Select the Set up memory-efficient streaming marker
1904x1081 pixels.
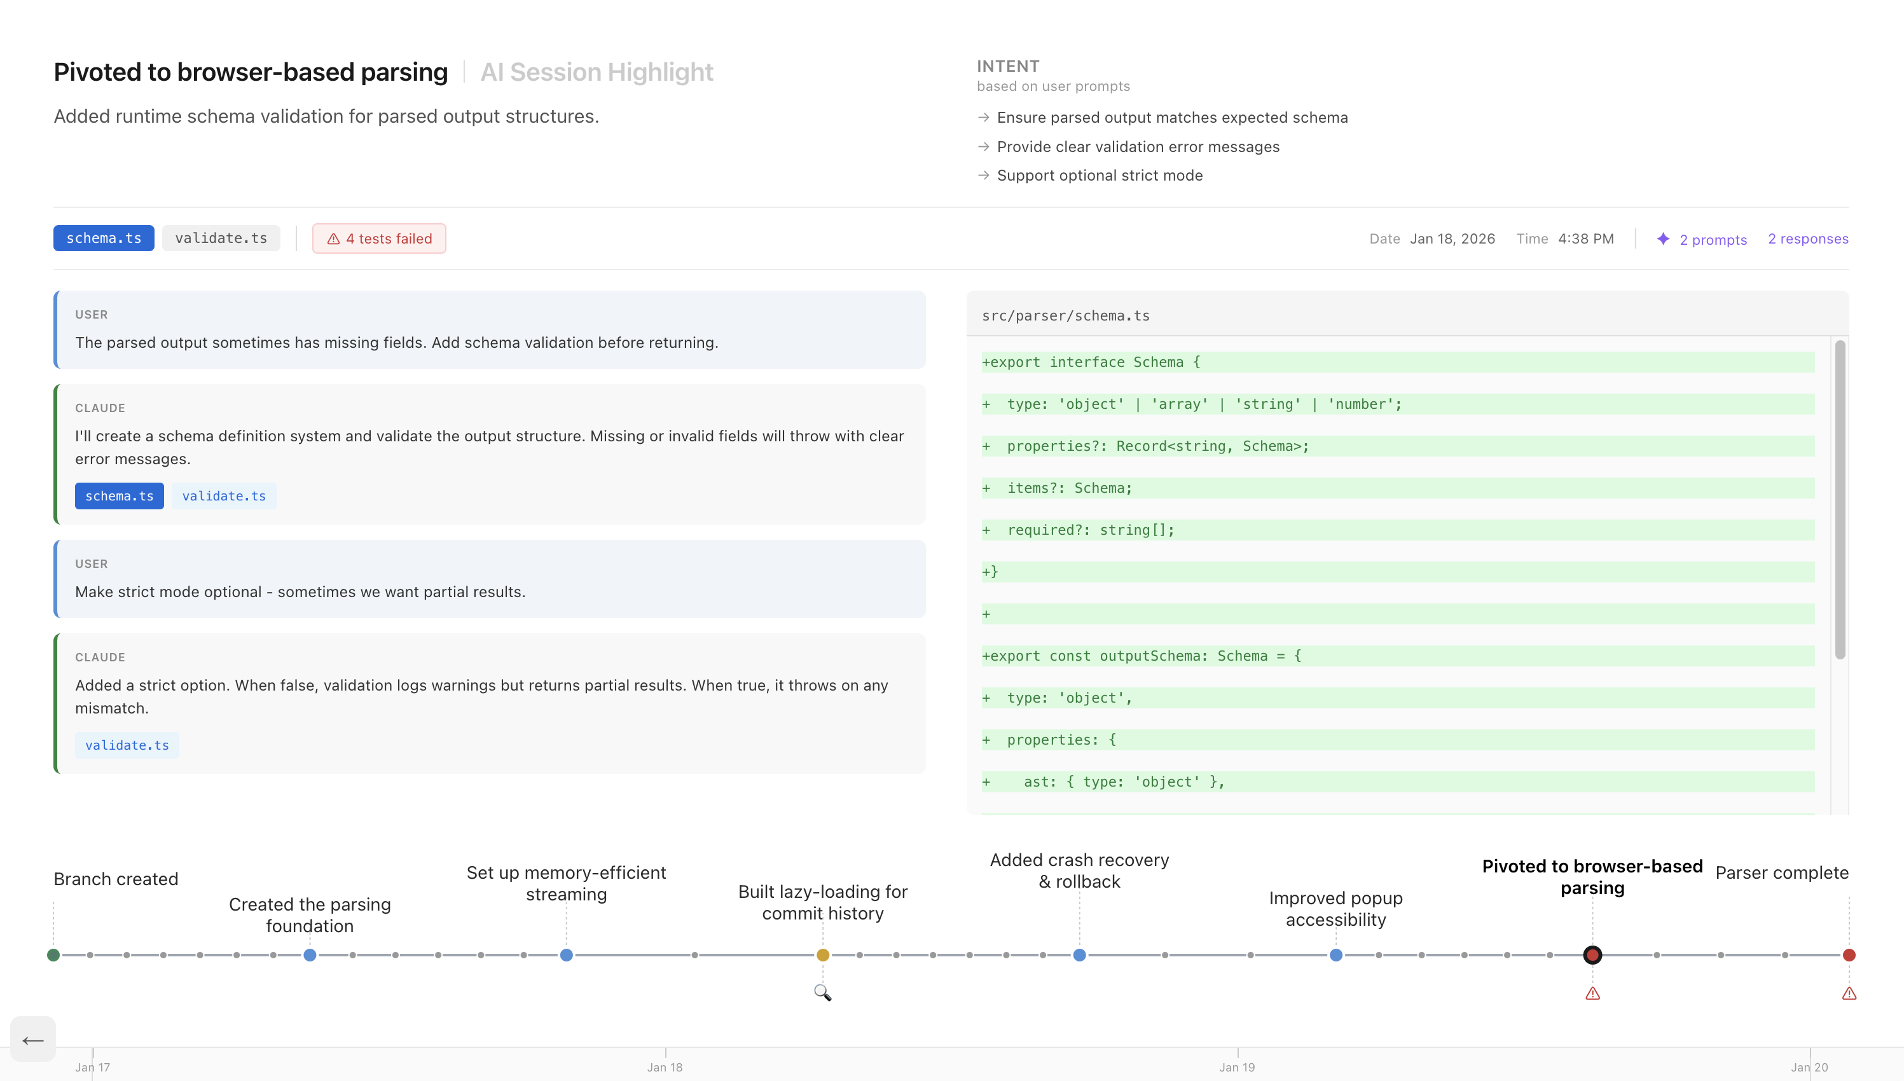pos(567,955)
